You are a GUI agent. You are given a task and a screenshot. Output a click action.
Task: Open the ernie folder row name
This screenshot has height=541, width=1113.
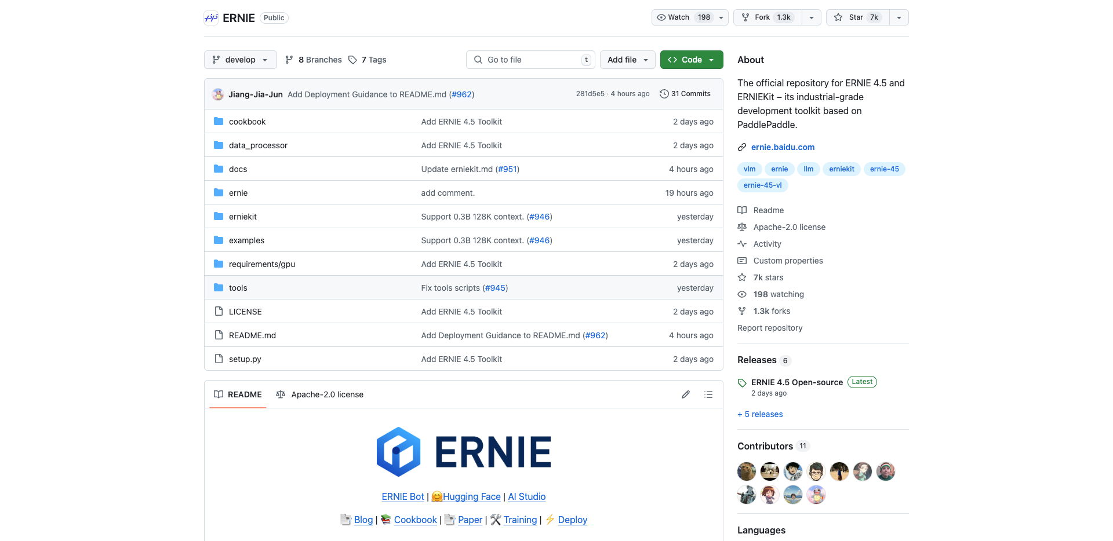238,193
